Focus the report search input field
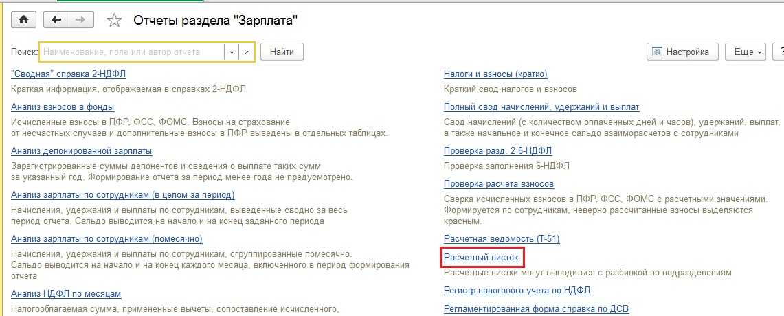This screenshot has height=316, width=784. (x=132, y=52)
